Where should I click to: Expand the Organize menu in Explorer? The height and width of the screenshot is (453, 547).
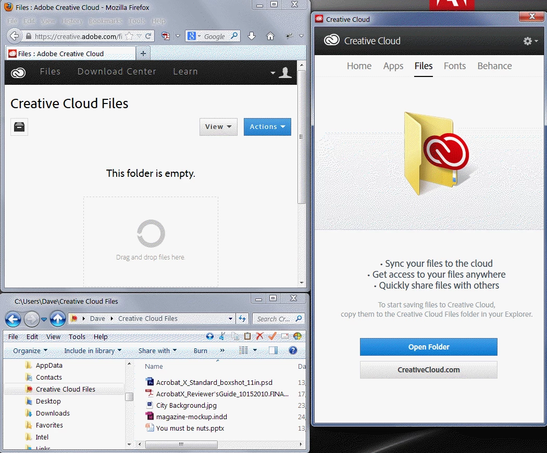[30, 351]
